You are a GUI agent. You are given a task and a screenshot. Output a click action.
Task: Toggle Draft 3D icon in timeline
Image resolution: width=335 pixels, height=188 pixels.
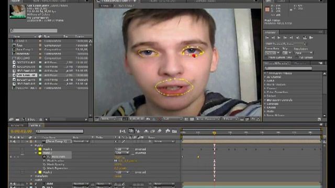coord(138,131)
